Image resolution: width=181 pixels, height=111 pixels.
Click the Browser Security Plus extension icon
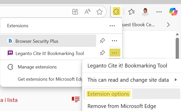tap(10, 41)
